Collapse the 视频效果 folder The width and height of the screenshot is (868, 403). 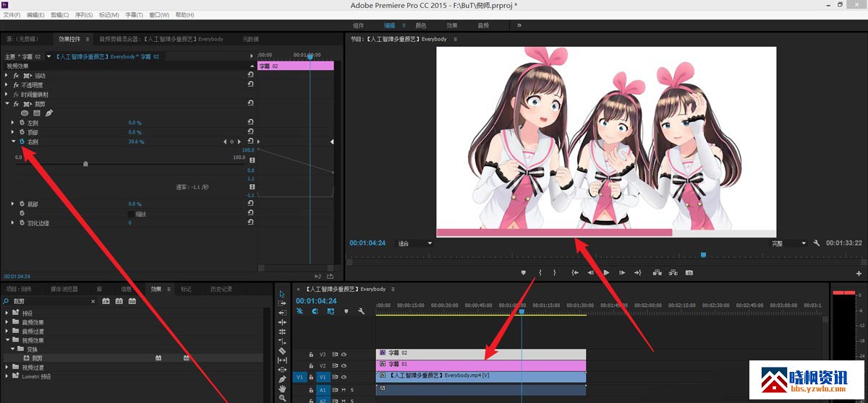tap(7, 340)
